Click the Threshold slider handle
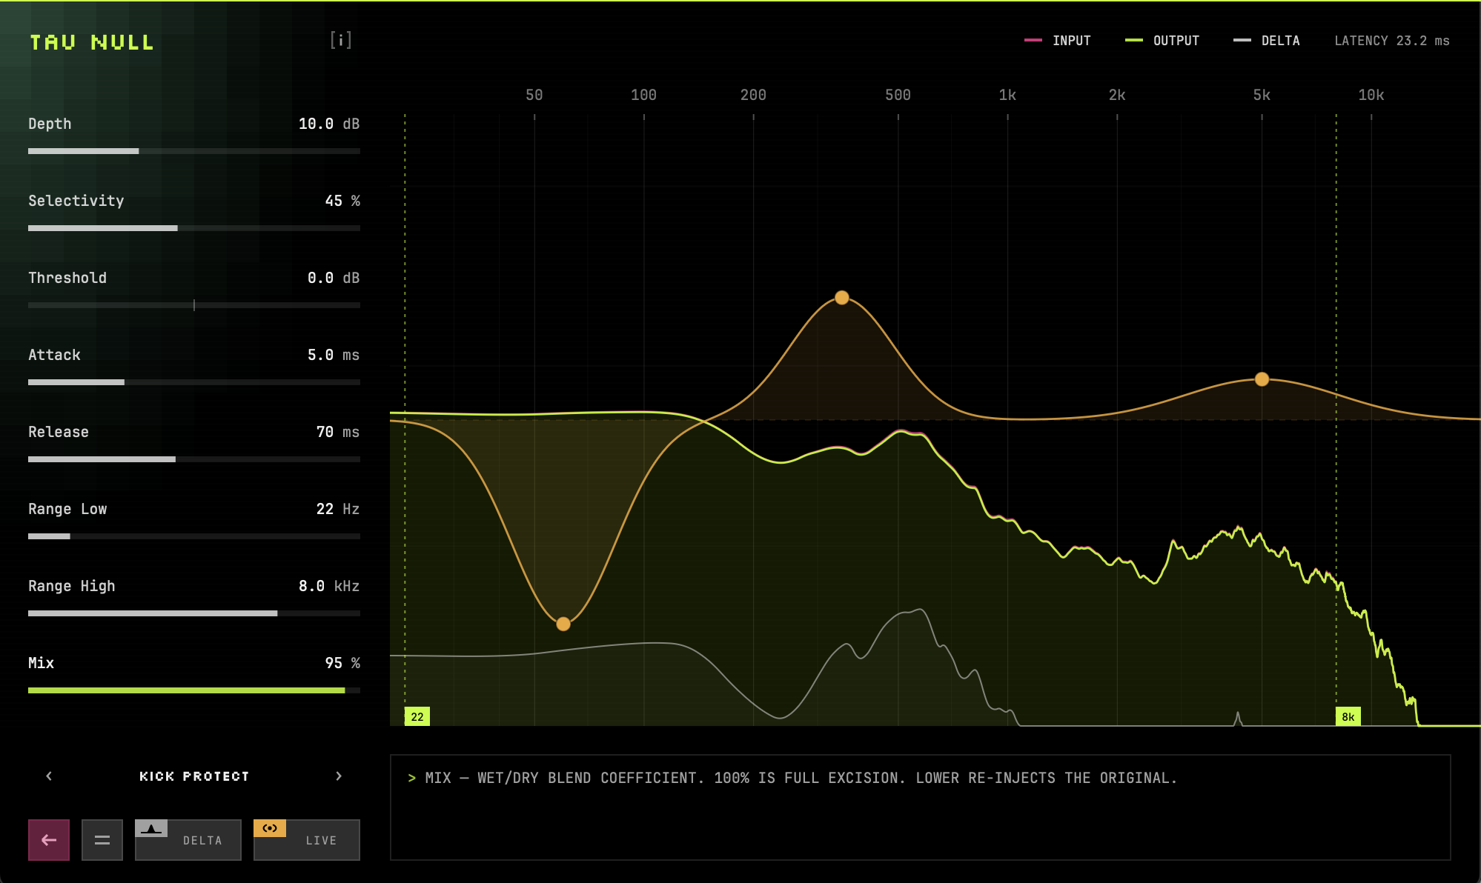Screen dimensions: 1481x883 194,305
